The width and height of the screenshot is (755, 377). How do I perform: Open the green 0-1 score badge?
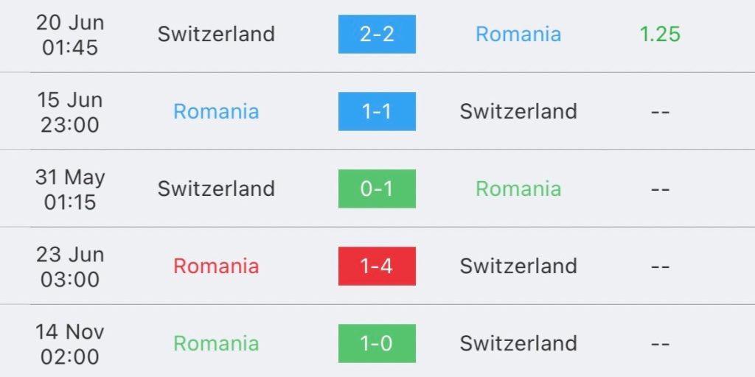tap(377, 188)
